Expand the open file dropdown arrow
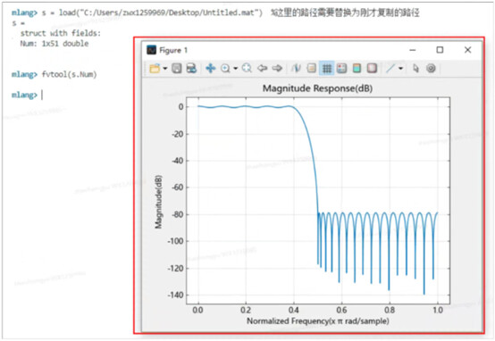Viewport: 495px width, 341px height. [x=164, y=68]
